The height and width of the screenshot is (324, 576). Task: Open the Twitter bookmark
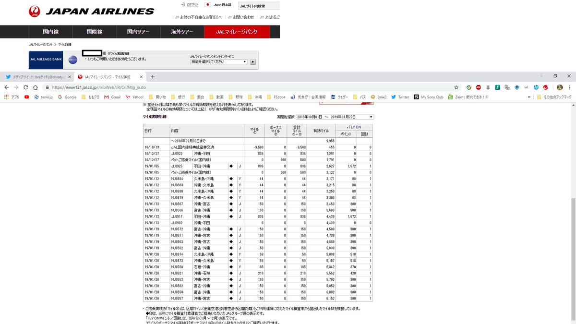[x=400, y=97]
